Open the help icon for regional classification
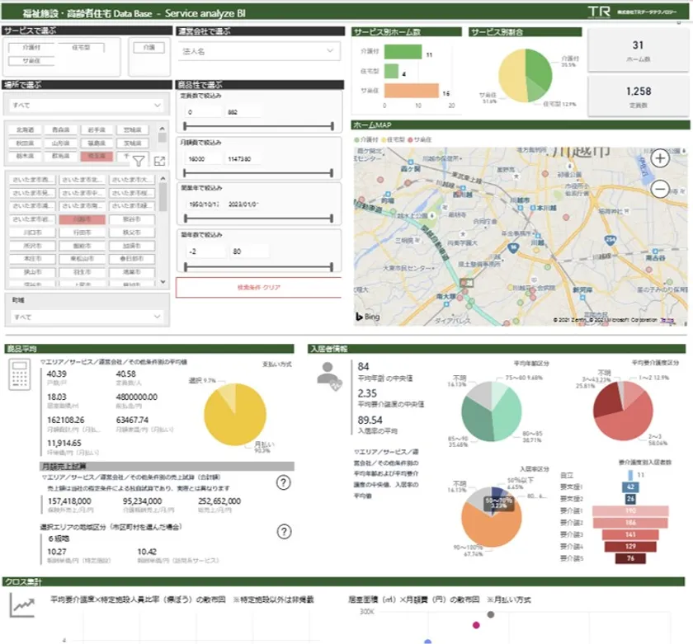Viewport: 693px width, 644px height. 284,531
